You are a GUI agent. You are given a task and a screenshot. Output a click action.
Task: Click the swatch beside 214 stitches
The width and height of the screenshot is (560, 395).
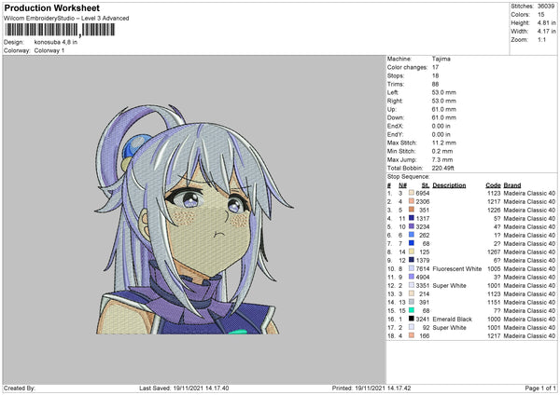[x=412, y=293]
